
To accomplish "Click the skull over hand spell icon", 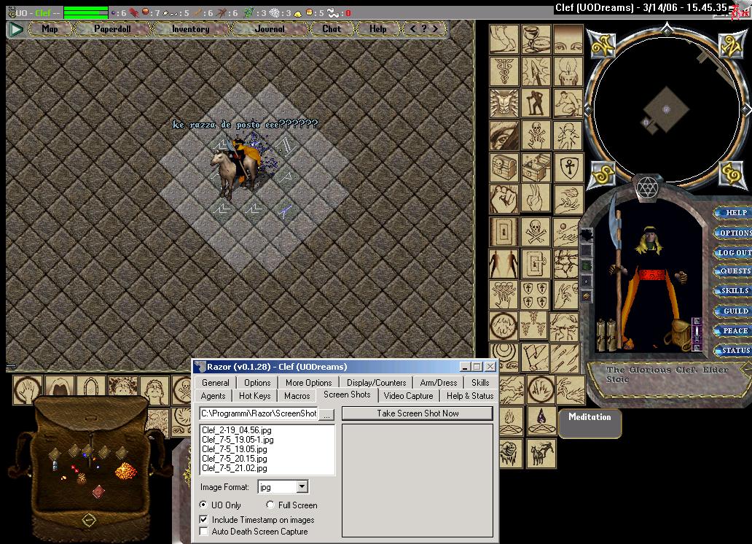I will click(x=536, y=135).
